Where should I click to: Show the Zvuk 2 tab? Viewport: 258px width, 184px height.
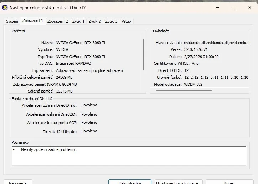(95, 21)
